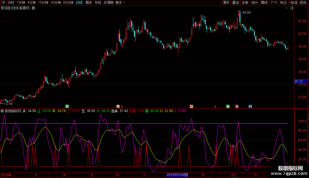Open the 股朋指标网 indicator dropdown arrow
The width and height of the screenshot is (309, 178).
[2, 111]
